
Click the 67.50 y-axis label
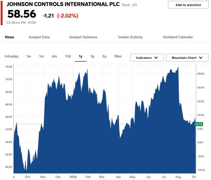point(9,79)
